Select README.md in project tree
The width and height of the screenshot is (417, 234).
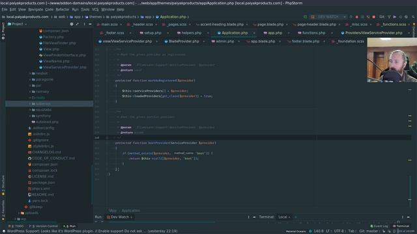pos(43,194)
